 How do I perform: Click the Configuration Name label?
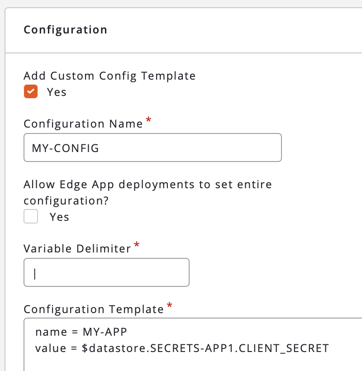coord(83,124)
